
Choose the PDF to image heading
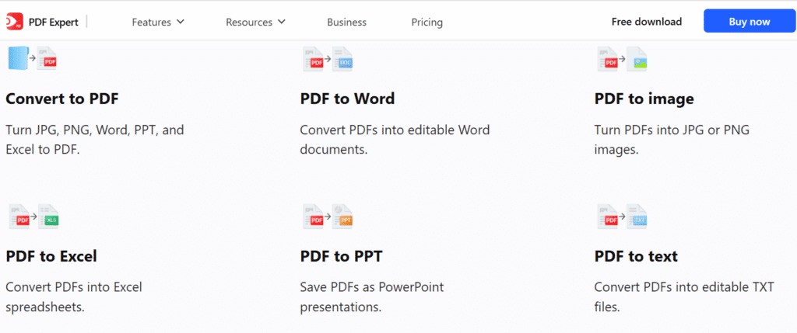644,99
